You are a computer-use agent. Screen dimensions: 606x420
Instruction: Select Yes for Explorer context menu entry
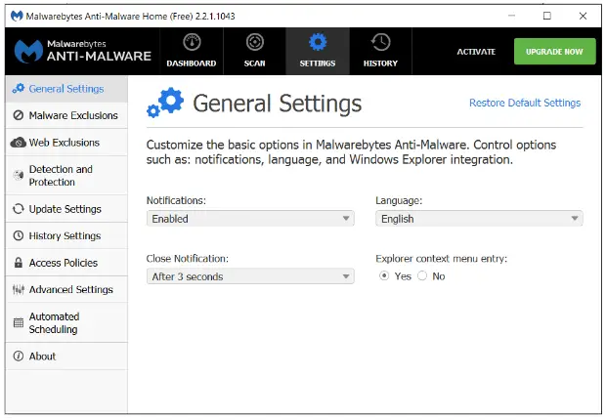pyautogui.click(x=384, y=275)
